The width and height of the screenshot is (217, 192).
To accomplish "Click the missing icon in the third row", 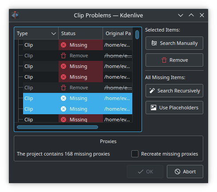I will [x=63, y=66].
